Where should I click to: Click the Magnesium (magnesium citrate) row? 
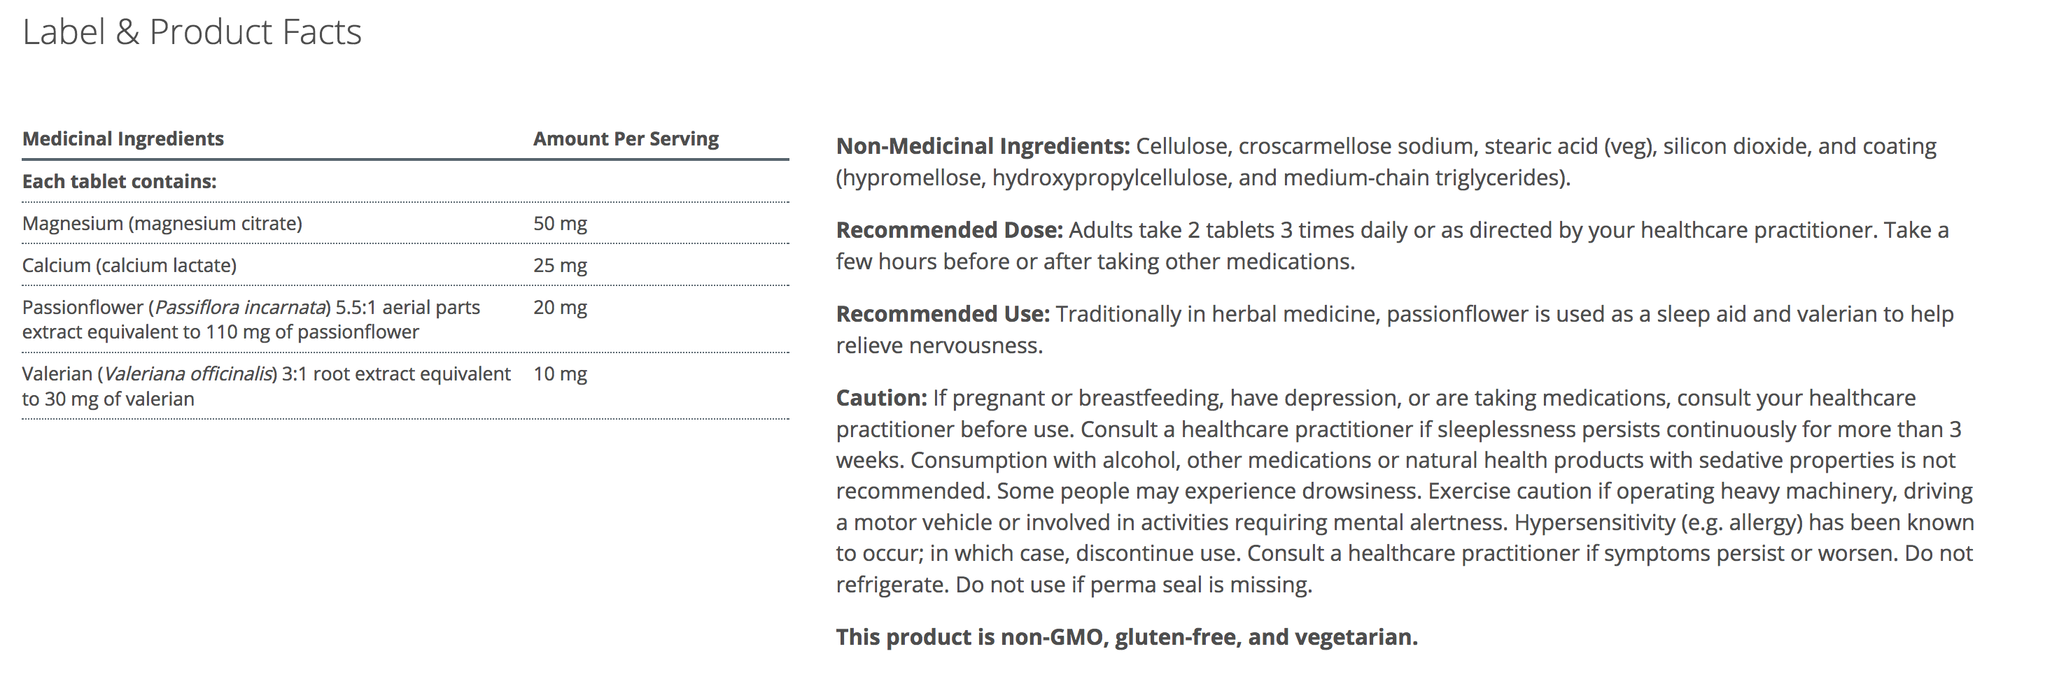(162, 224)
